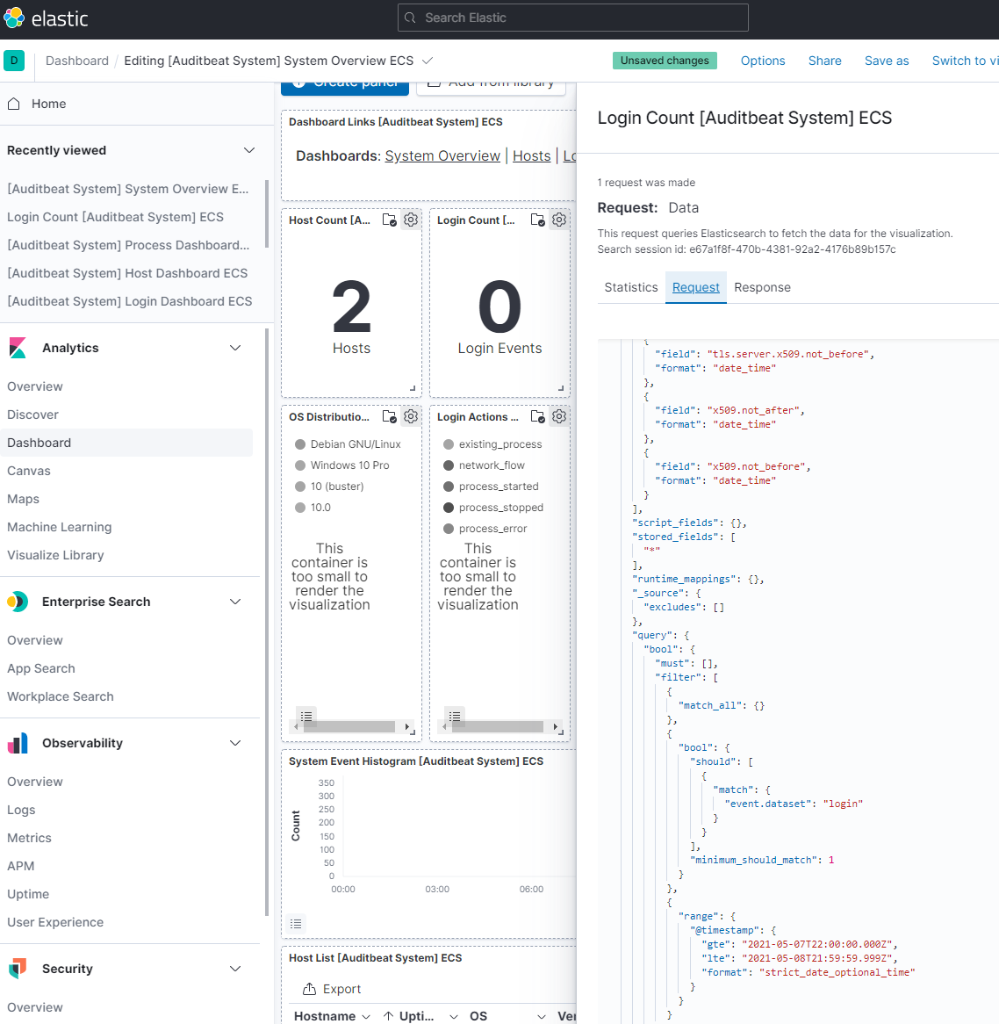The height and width of the screenshot is (1024, 999).
Task: Open Hostname column dropdown
Action: pos(366,1017)
